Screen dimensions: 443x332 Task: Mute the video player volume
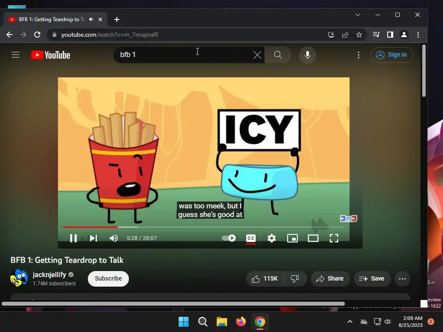[114, 238]
